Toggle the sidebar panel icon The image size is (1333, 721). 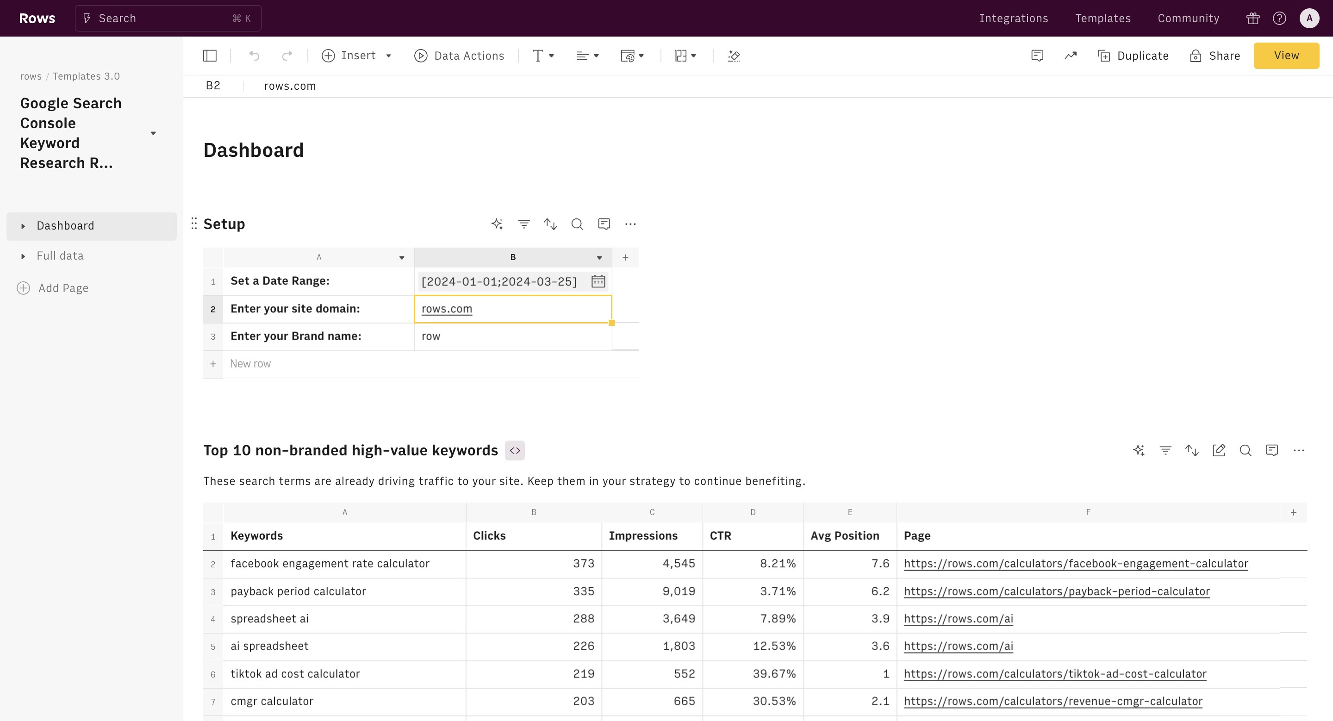210,56
